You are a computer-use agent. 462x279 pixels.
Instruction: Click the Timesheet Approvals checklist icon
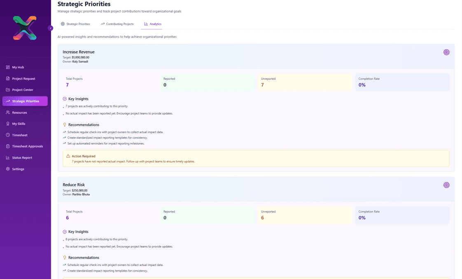click(7, 146)
